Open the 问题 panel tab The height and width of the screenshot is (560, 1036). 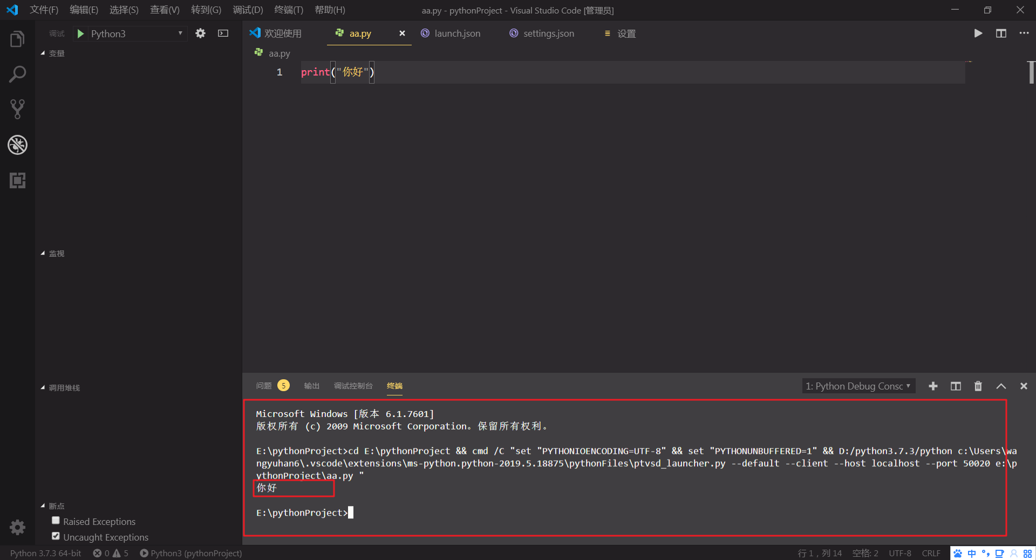tap(264, 386)
